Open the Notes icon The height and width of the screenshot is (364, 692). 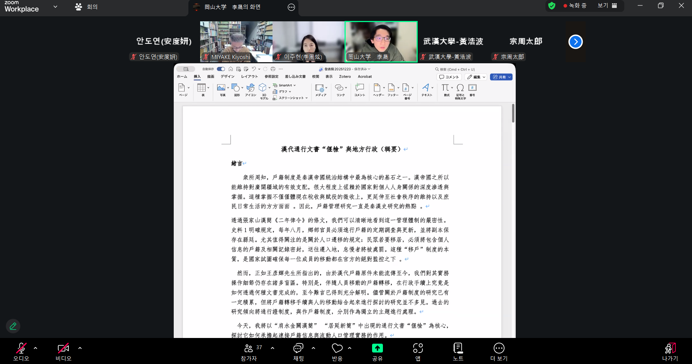[458, 348]
